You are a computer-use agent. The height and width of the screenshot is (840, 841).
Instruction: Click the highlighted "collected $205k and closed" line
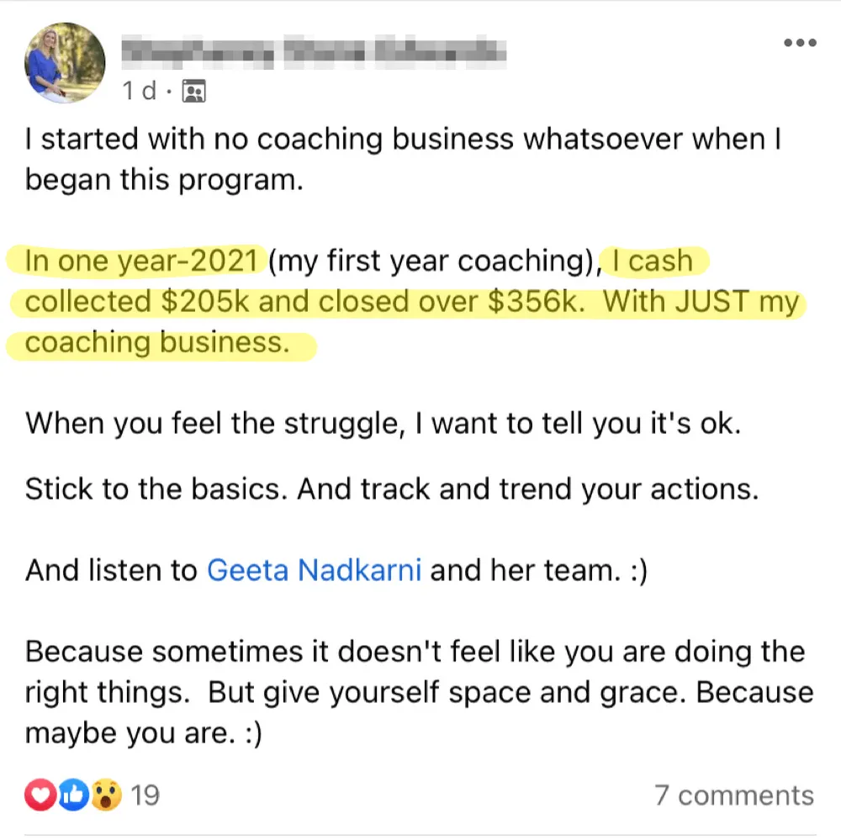[x=303, y=303]
